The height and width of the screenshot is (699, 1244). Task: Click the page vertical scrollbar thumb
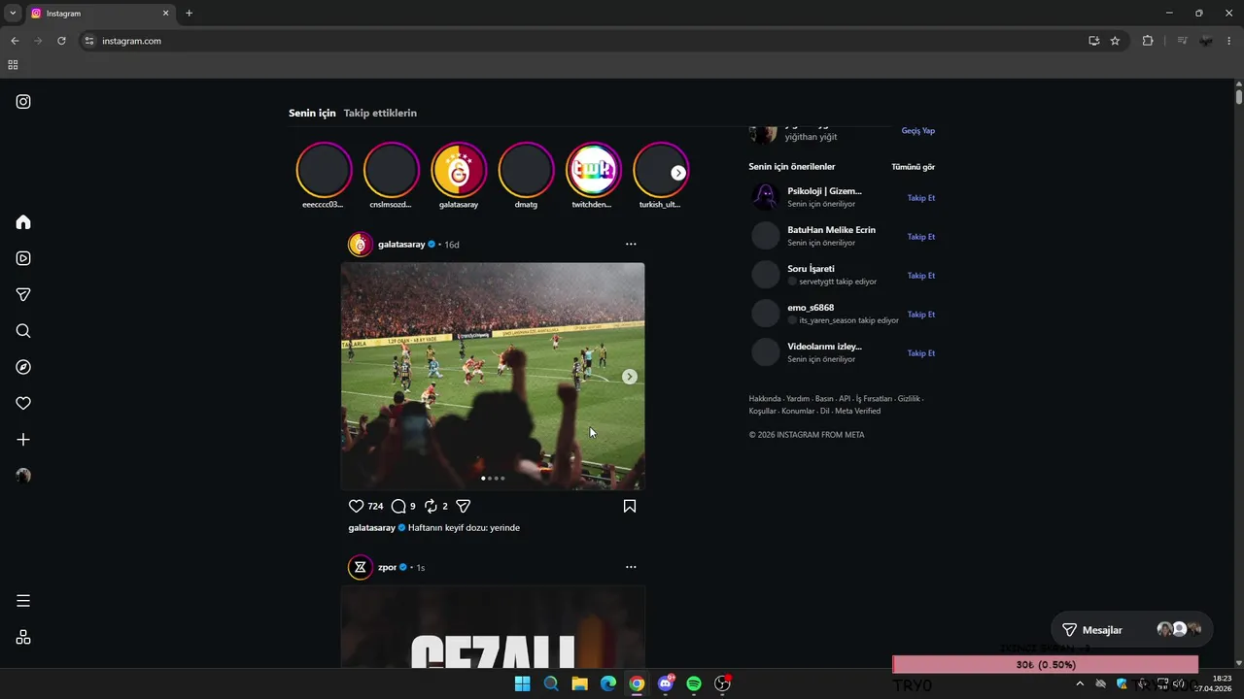1239,96
